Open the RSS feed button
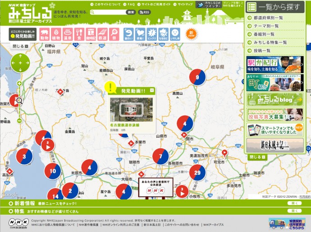Viewport: 311px width, 232px height. tap(144, 12)
